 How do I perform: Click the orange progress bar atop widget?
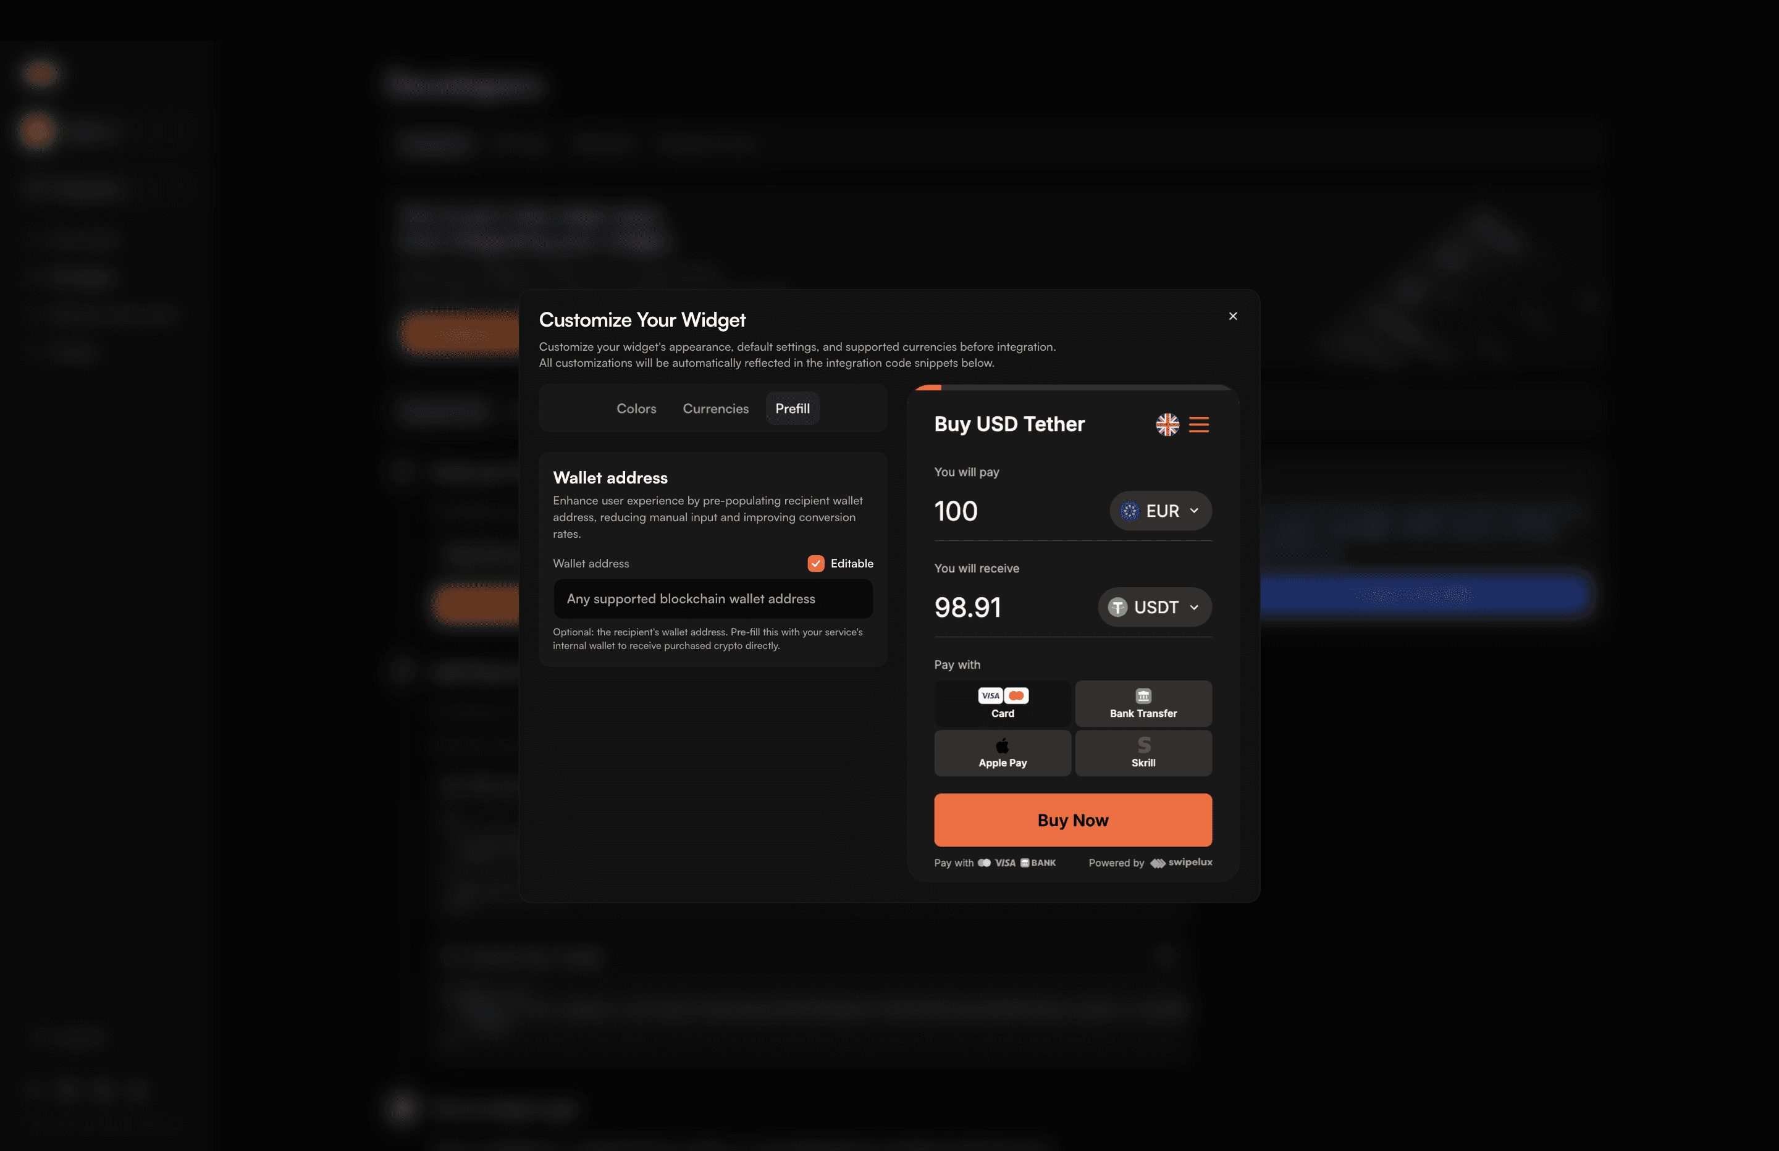(x=928, y=387)
